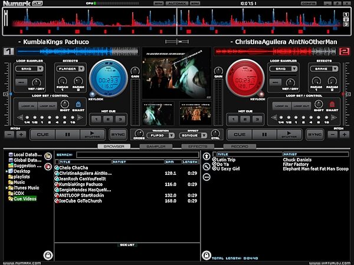Click right video preview thumbnail with blonde singer
The height and width of the screenshot is (265, 354).
(x=195, y=114)
